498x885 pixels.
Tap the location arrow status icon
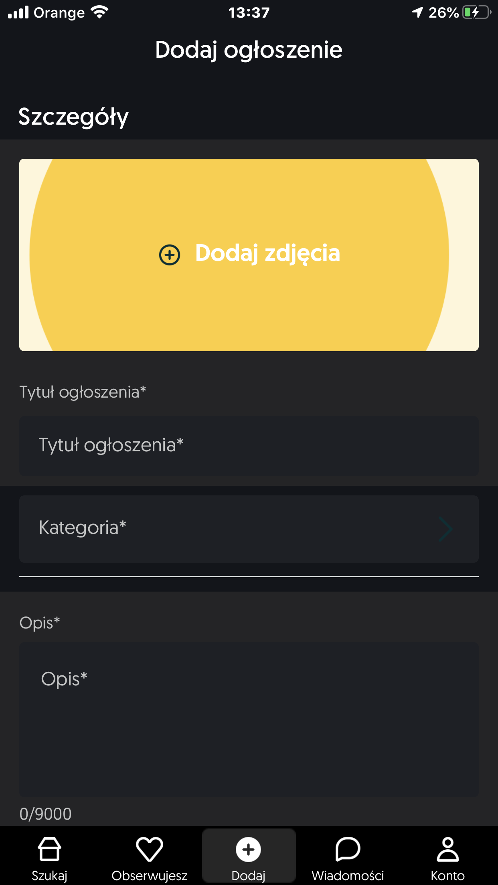(417, 13)
